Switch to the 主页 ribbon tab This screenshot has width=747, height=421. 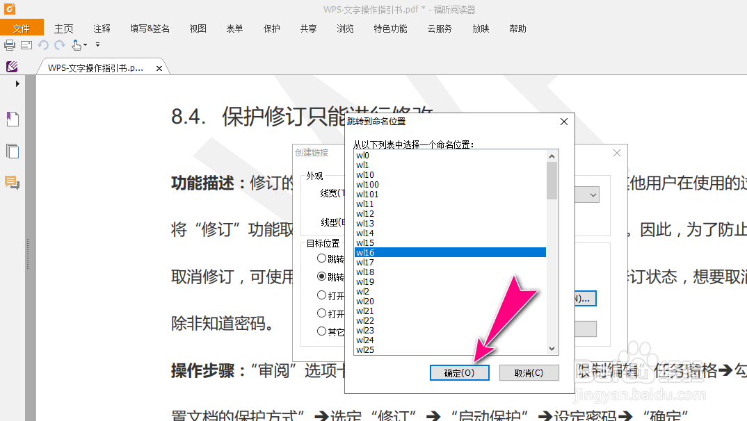64,28
